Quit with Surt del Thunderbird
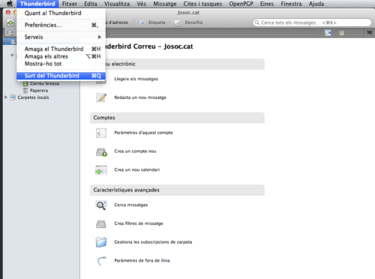The image size is (375, 279). 61,76
